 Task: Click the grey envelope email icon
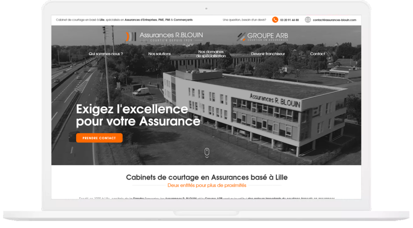point(308,20)
